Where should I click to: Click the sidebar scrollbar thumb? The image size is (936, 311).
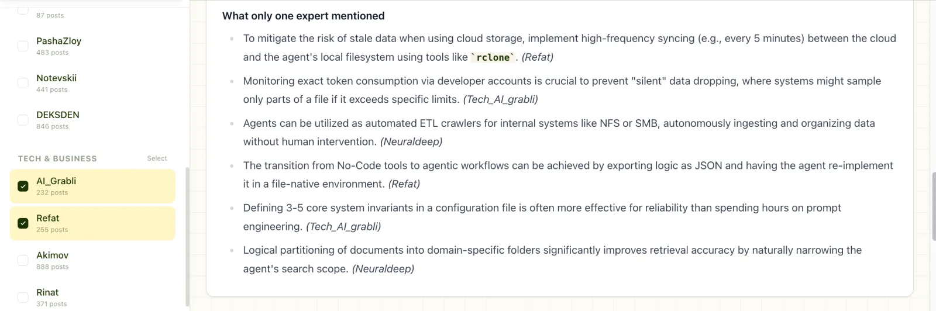coord(187,237)
